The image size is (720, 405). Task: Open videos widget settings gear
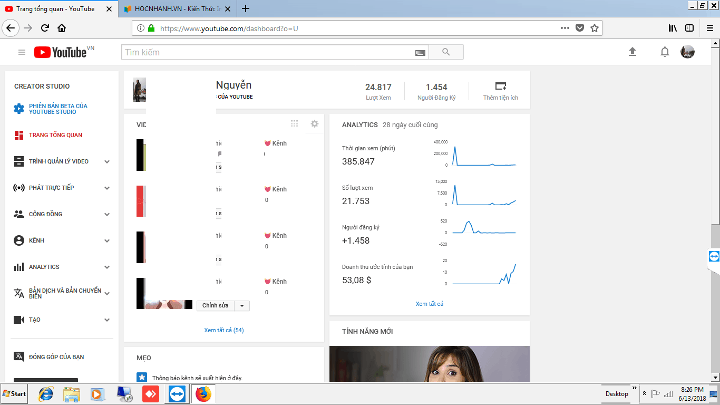tap(315, 124)
